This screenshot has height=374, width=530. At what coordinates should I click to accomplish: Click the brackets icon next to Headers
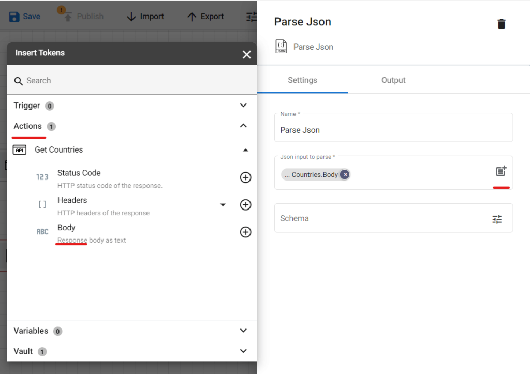tap(42, 204)
